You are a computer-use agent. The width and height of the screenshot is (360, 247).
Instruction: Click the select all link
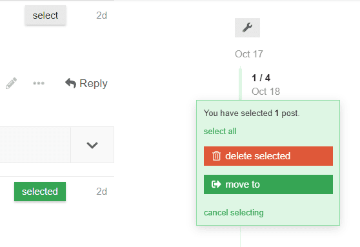(220, 132)
